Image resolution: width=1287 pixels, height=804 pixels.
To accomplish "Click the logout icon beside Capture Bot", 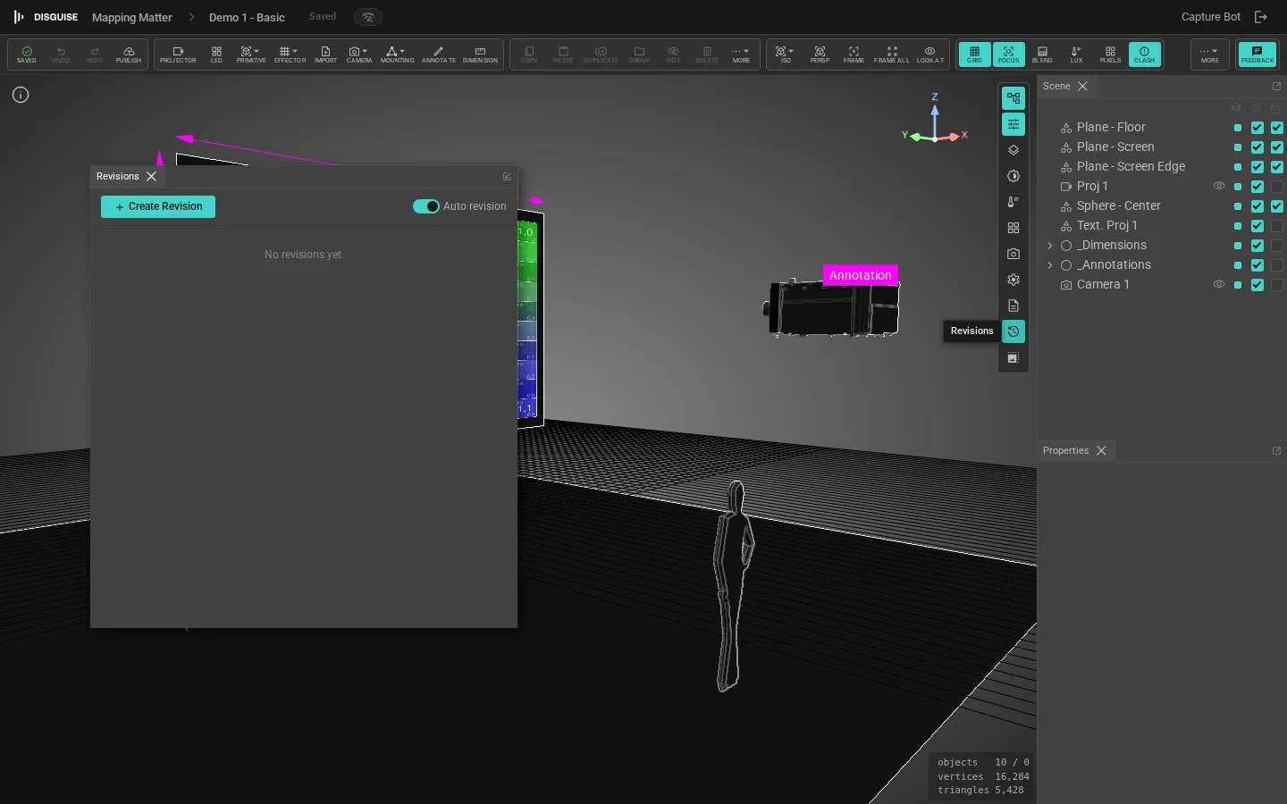I will [1261, 17].
